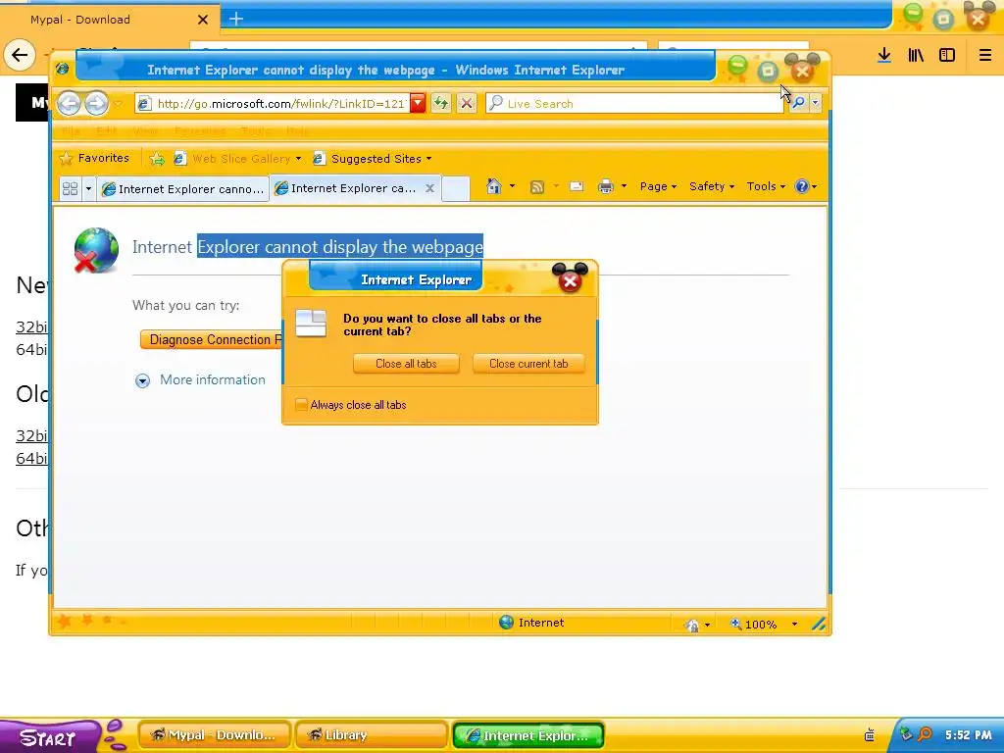This screenshot has width=1004, height=753.
Task: Select the Mypal - Download tab
Action: (x=109, y=20)
